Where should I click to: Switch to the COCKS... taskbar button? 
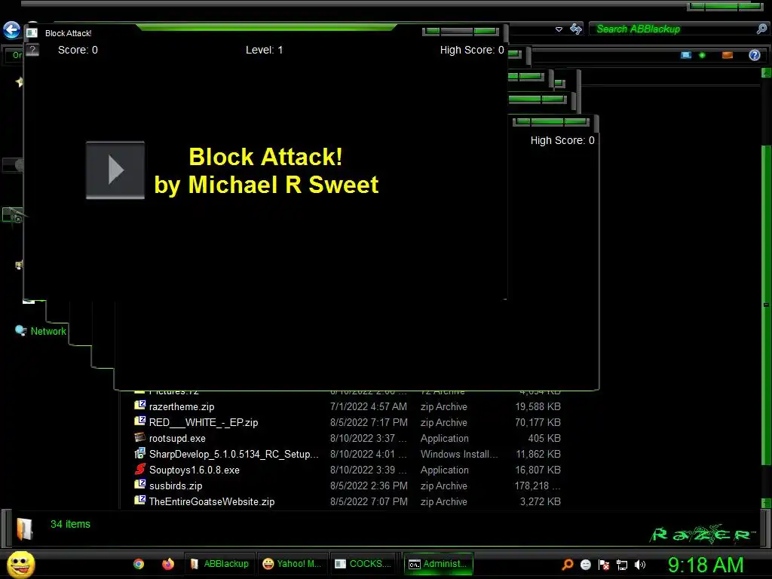click(x=363, y=564)
